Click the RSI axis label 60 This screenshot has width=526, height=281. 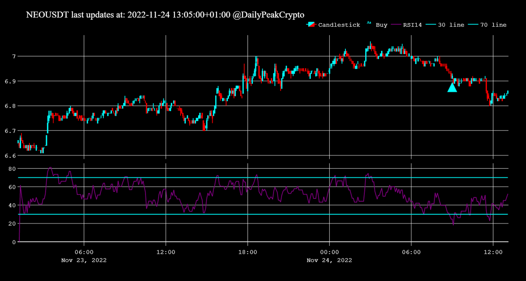tap(12, 187)
